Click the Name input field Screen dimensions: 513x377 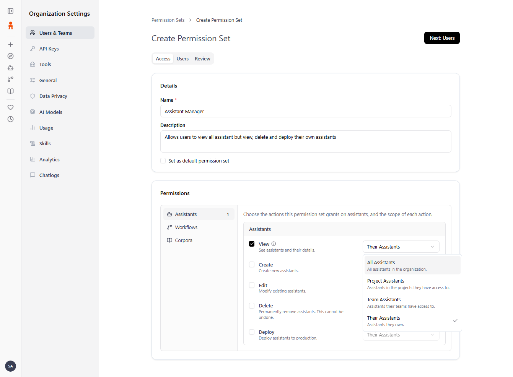click(306, 111)
